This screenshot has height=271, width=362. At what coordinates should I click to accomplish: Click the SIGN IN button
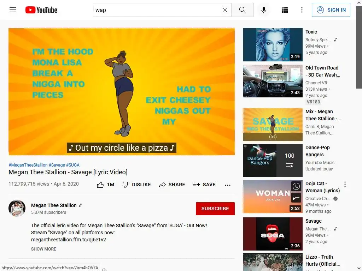[x=331, y=10]
